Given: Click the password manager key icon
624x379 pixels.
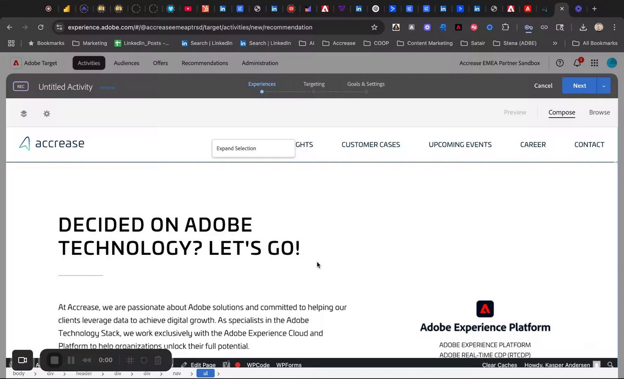Looking at the screenshot, I should [x=528, y=27].
